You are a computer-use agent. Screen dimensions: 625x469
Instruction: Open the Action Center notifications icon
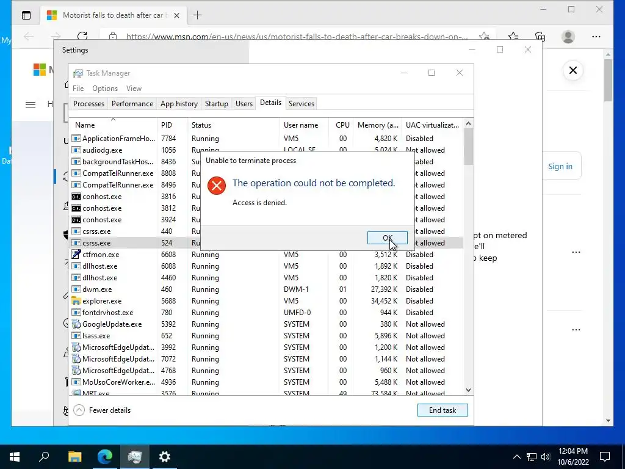(605, 457)
